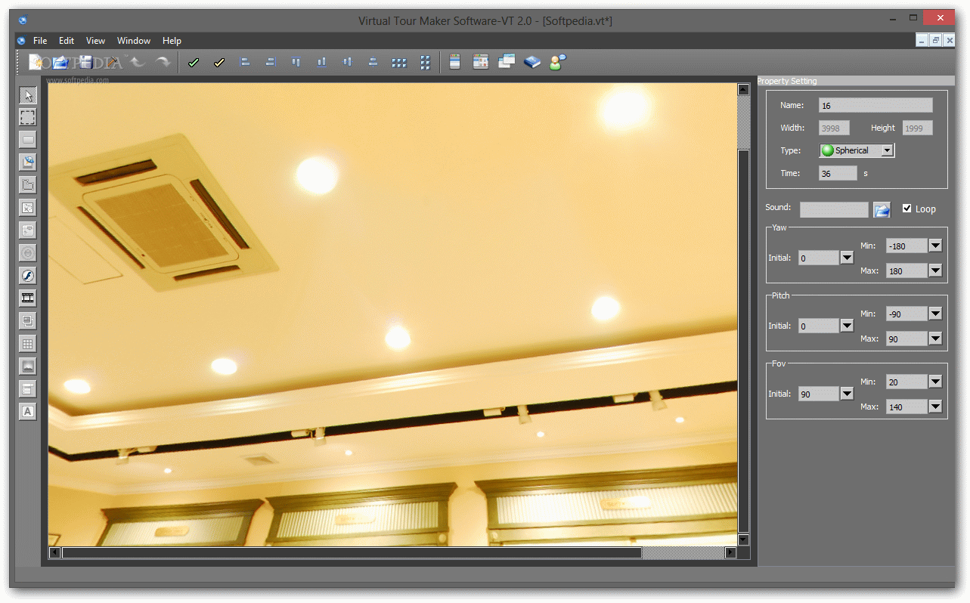
Task: Click the scroll-up arrow of panorama view
Action: (x=743, y=89)
